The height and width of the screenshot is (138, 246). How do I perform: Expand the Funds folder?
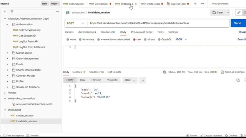point(7,64)
